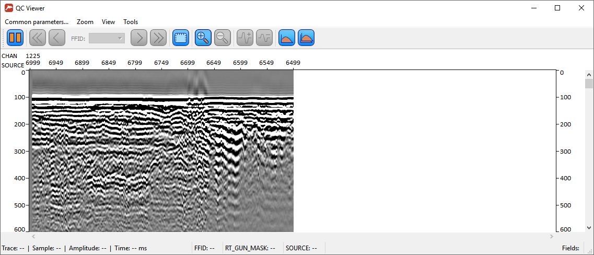594x255 pixels.
Task: Click source tick label 6949
Action: click(x=56, y=63)
